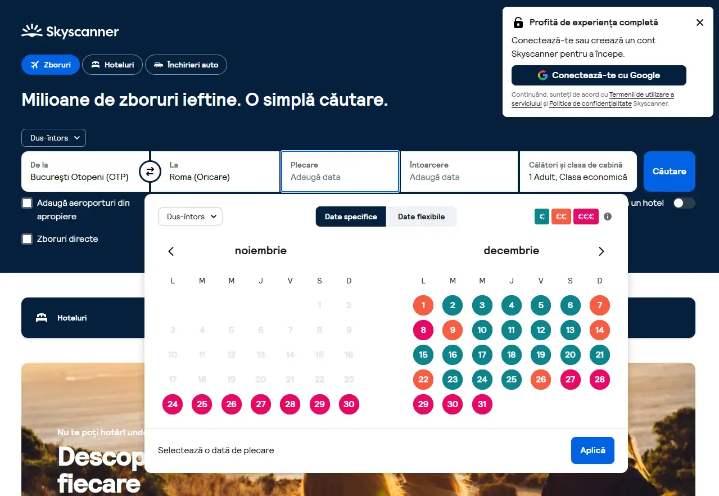
Task: Click the Întoarcere return date field
Action: [459, 172]
